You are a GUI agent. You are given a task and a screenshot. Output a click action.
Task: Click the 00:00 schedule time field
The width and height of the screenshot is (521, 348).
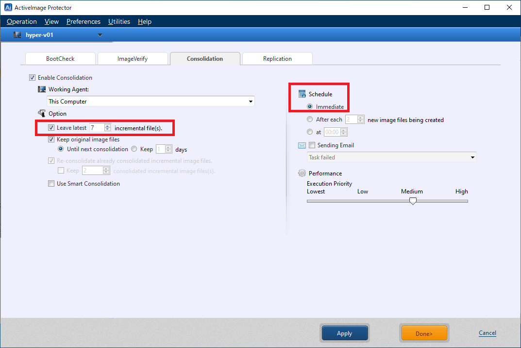pos(332,132)
